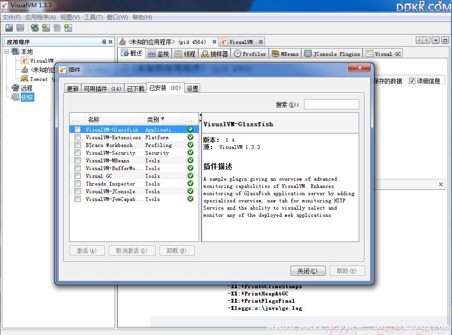Collapse the 本地 tree node
This screenshot has width=452, height=335.
6,52
